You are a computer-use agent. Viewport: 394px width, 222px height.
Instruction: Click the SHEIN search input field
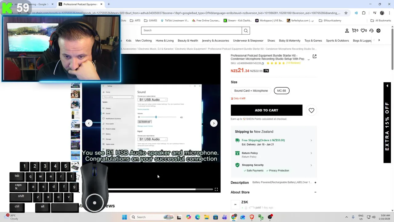191,31
